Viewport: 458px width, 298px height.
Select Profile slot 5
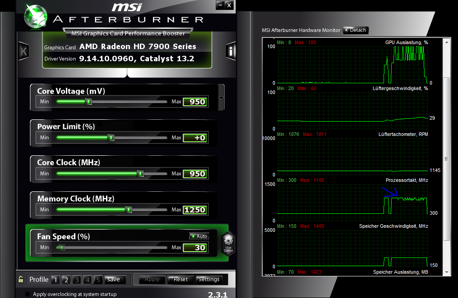[98, 280]
